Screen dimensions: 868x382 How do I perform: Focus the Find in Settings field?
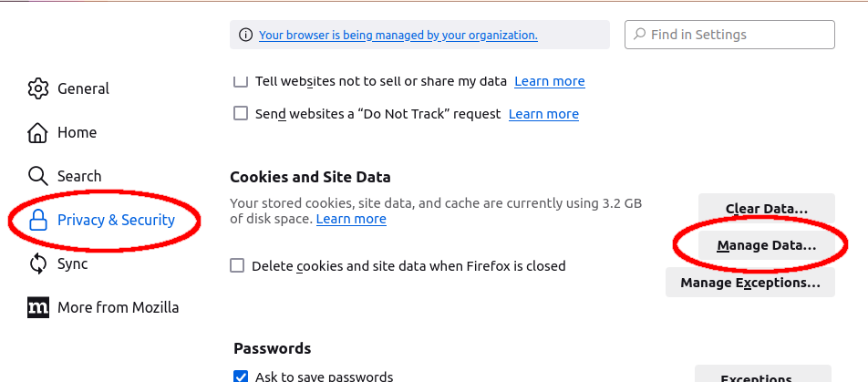pos(739,35)
